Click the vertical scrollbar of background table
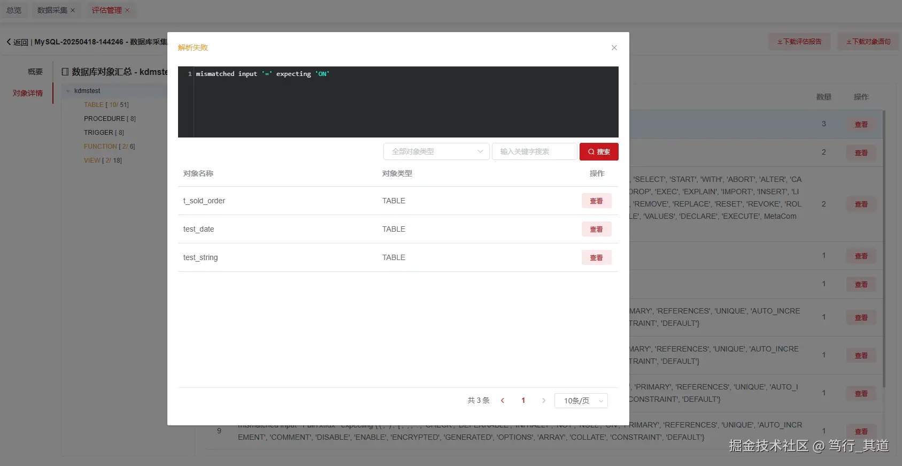 pos(884,249)
